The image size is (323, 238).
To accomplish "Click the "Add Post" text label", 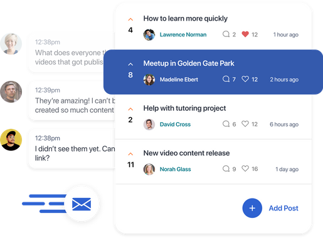I will point(283,208).
